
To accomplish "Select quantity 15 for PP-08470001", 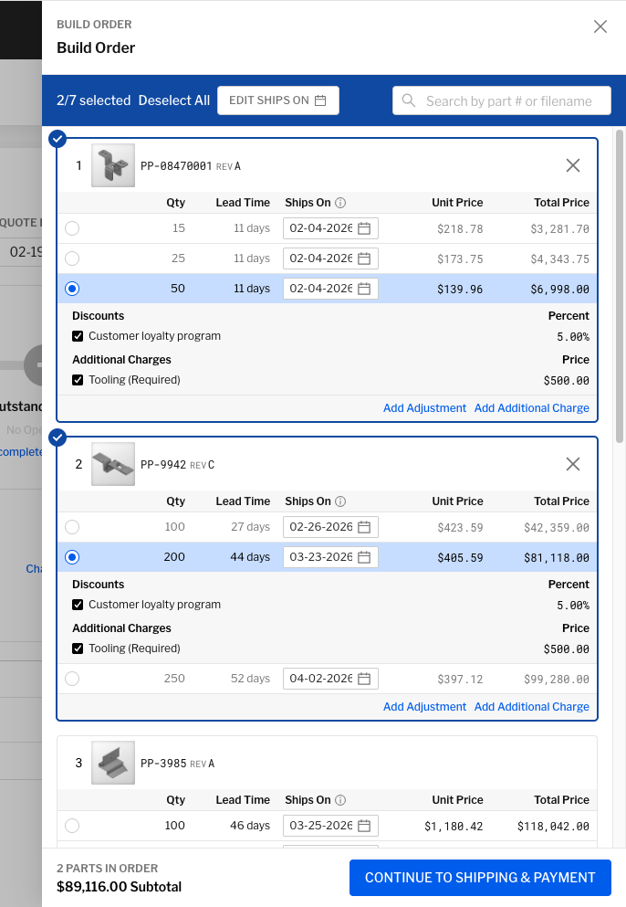I will pyautogui.click(x=72, y=228).
